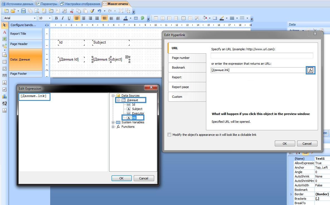Select the Text object tool in the left toolbox
The height and width of the screenshot is (205, 330).
(4, 32)
